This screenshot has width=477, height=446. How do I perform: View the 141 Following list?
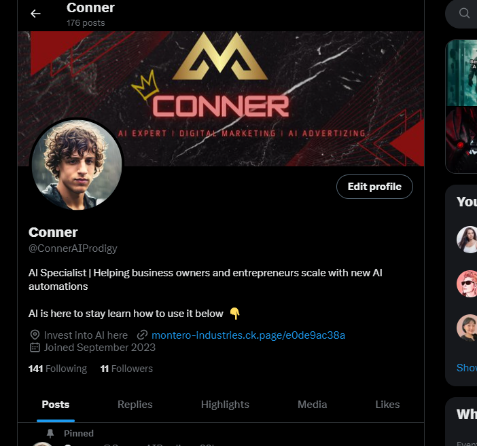click(58, 369)
